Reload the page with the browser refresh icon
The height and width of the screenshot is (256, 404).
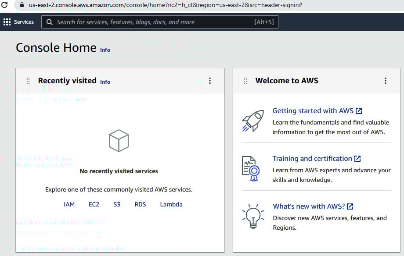(4, 5)
